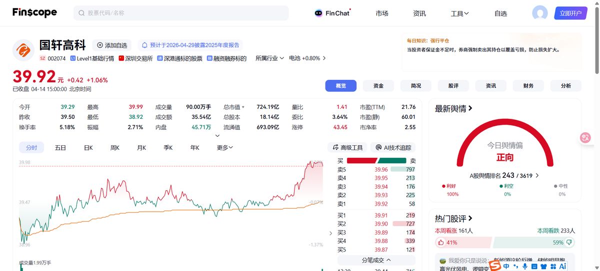600x271 pixels.
Task: Switch to the 资金 tab
Action: (378, 86)
